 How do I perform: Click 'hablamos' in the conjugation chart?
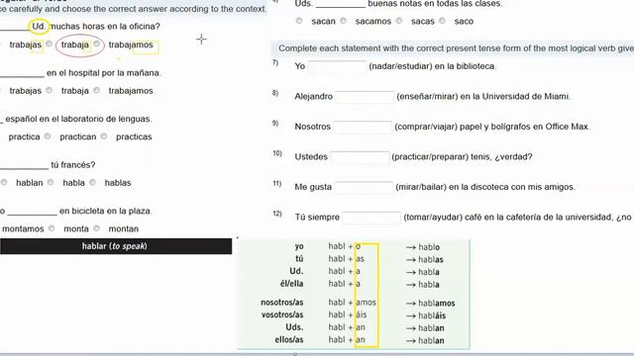[x=437, y=304]
